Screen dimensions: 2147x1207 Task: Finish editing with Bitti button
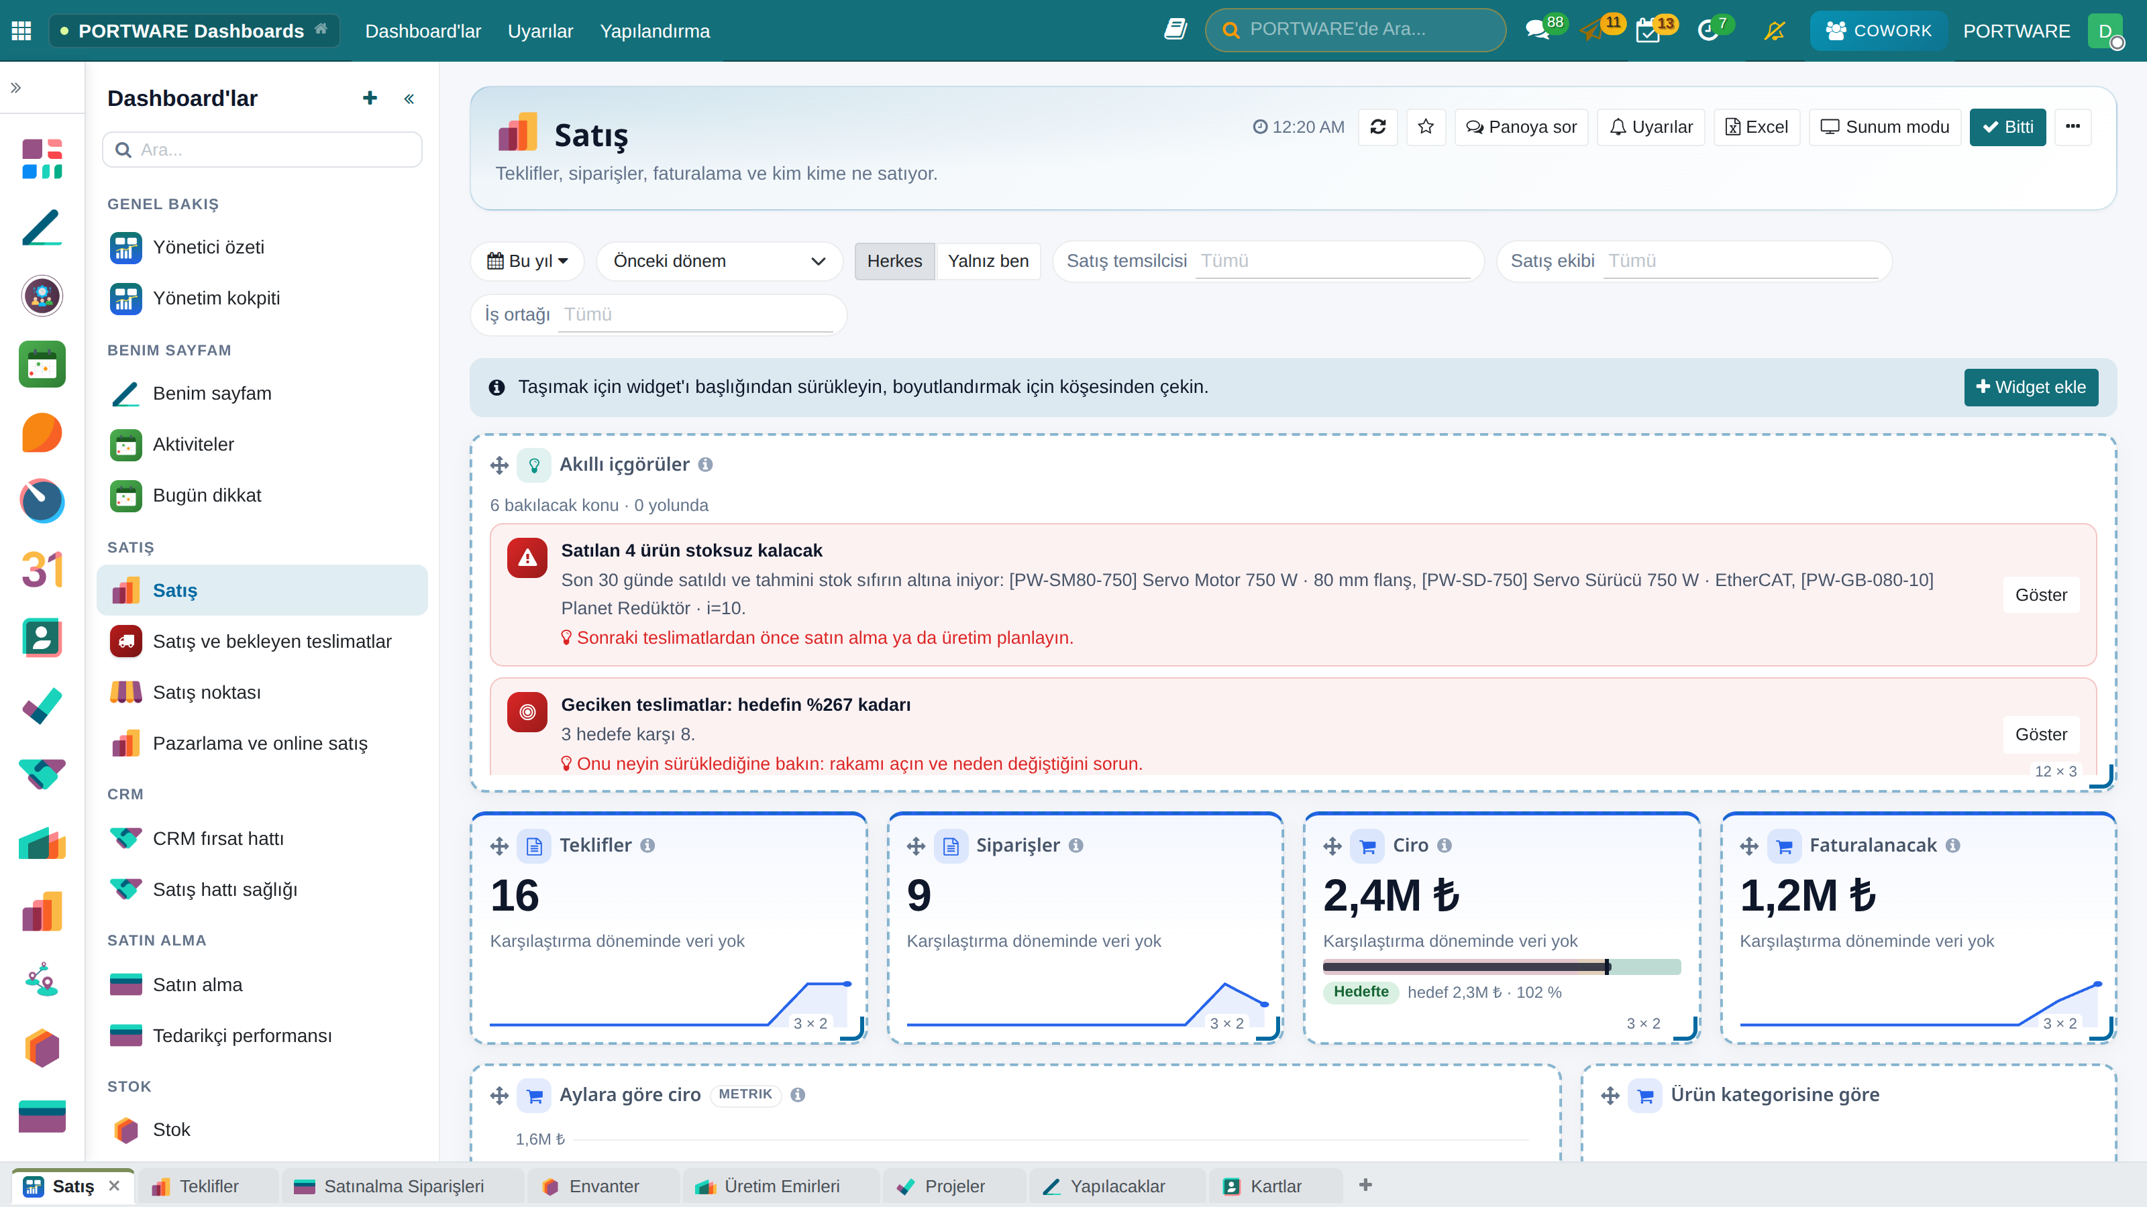pos(2007,127)
